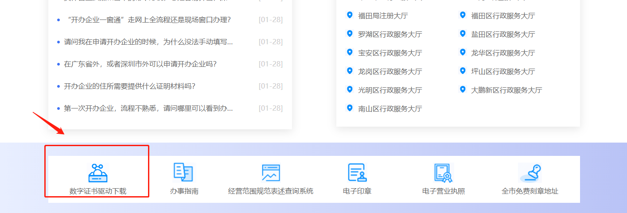Open FAQ about 一窗通 online or window handling
This screenshot has width=627, height=213.
[147, 20]
